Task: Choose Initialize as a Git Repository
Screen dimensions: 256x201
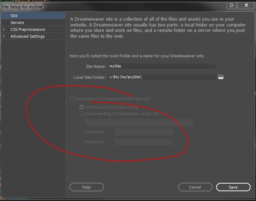Action: pyautogui.click(x=81, y=107)
